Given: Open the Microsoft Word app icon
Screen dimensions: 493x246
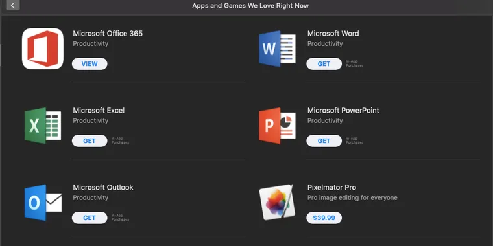Looking at the screenshot, I should [x=278, y=49].
